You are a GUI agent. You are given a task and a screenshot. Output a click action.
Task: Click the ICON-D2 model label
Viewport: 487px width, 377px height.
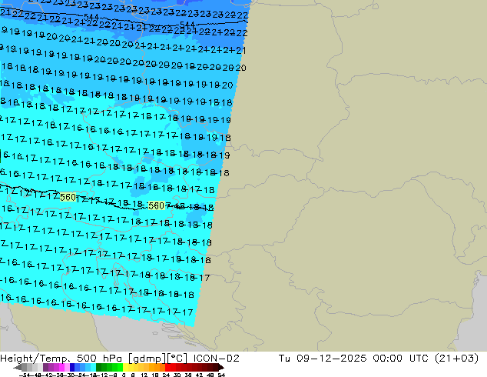click(216, 359)
